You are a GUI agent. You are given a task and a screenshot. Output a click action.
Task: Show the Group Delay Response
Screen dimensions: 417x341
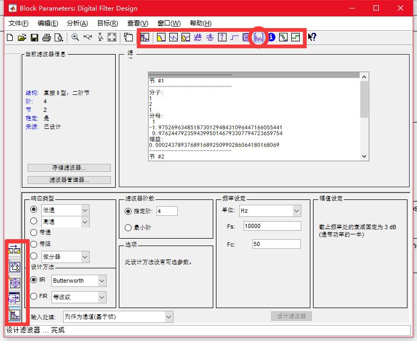click(197, 37)
